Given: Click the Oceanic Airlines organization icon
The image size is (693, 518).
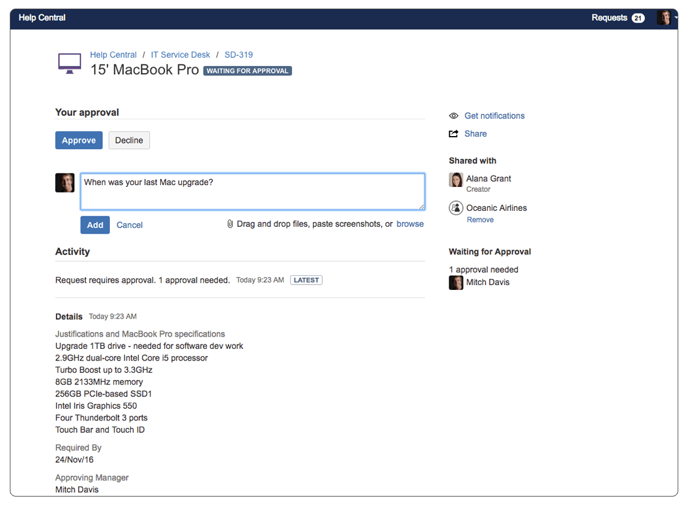Looking at the screenshot, I should (x=455, y=208).
